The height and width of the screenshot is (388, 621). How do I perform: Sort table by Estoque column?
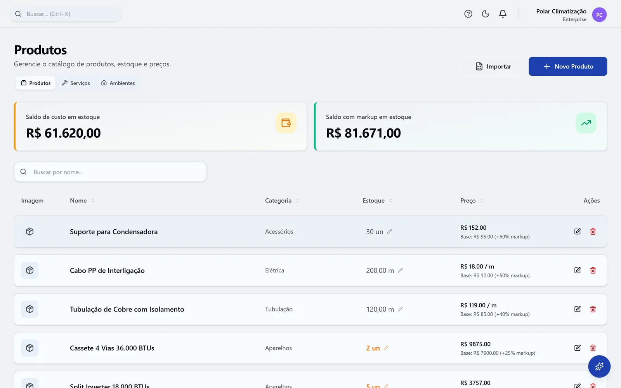point(378,201)
